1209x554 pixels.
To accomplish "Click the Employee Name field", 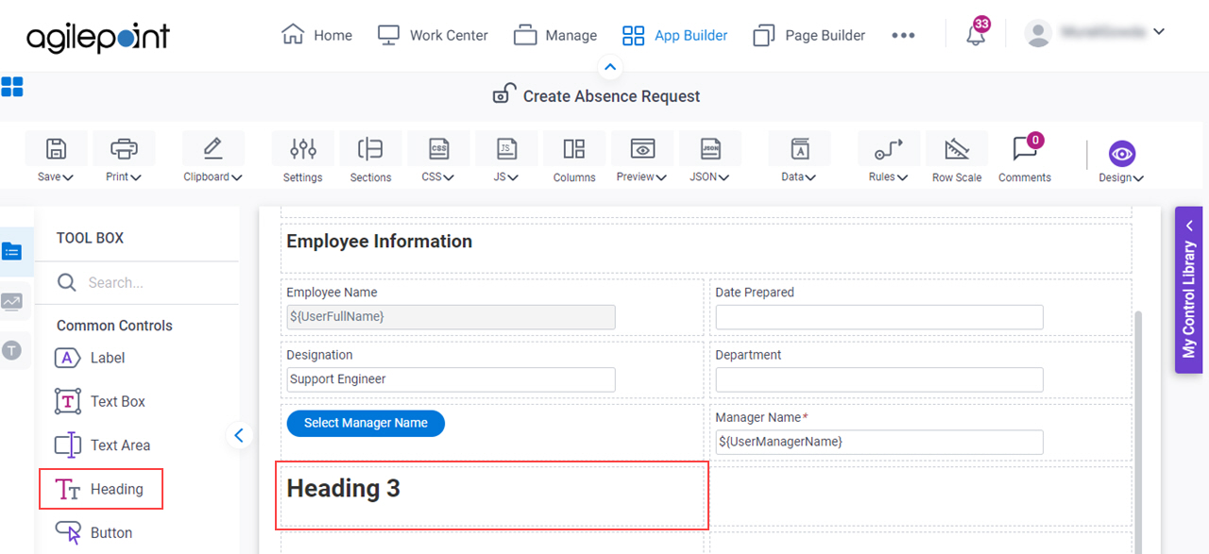I will [451, 317].
